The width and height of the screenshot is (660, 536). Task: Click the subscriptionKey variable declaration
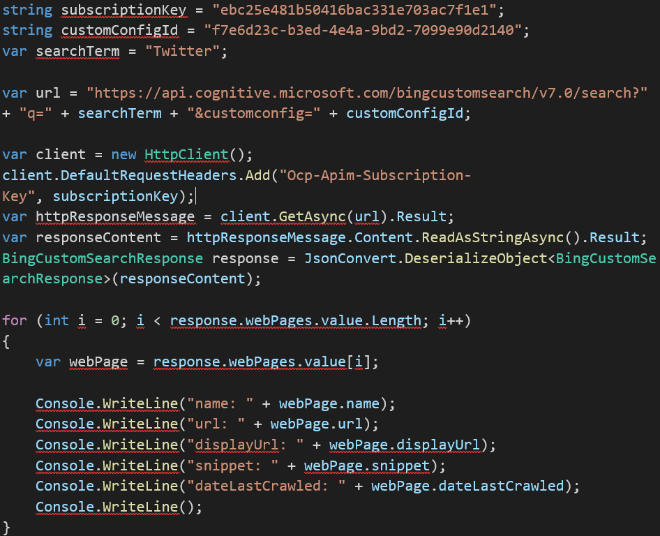pyautogui.click(x=123, y=10)
